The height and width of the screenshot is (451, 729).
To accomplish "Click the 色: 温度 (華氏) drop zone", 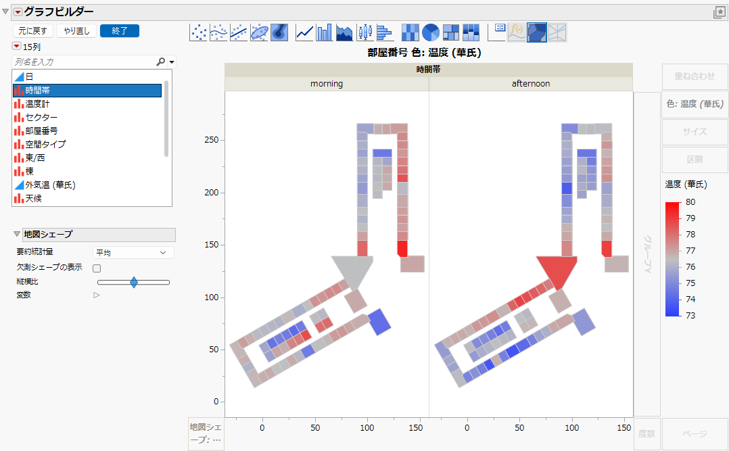I will tap(695, 103).
